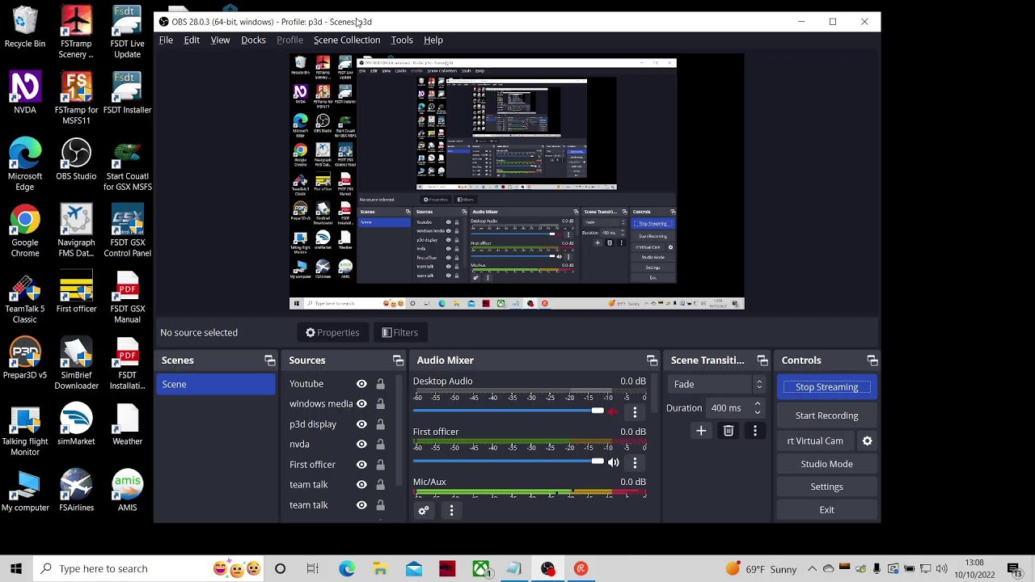Open Google Chrome desktop icon
This screenshot has width=1035, height=582.
(25, 231)
